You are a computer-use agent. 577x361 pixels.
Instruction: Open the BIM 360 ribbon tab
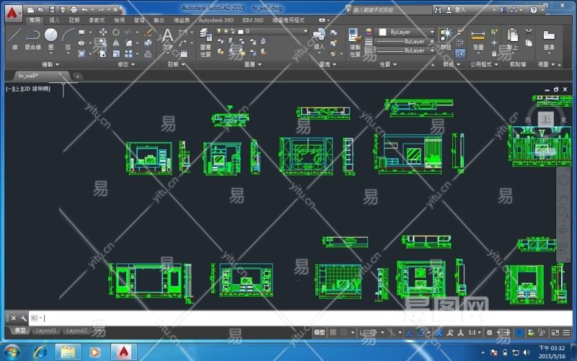pyautogui.click(x=253, y=20)
